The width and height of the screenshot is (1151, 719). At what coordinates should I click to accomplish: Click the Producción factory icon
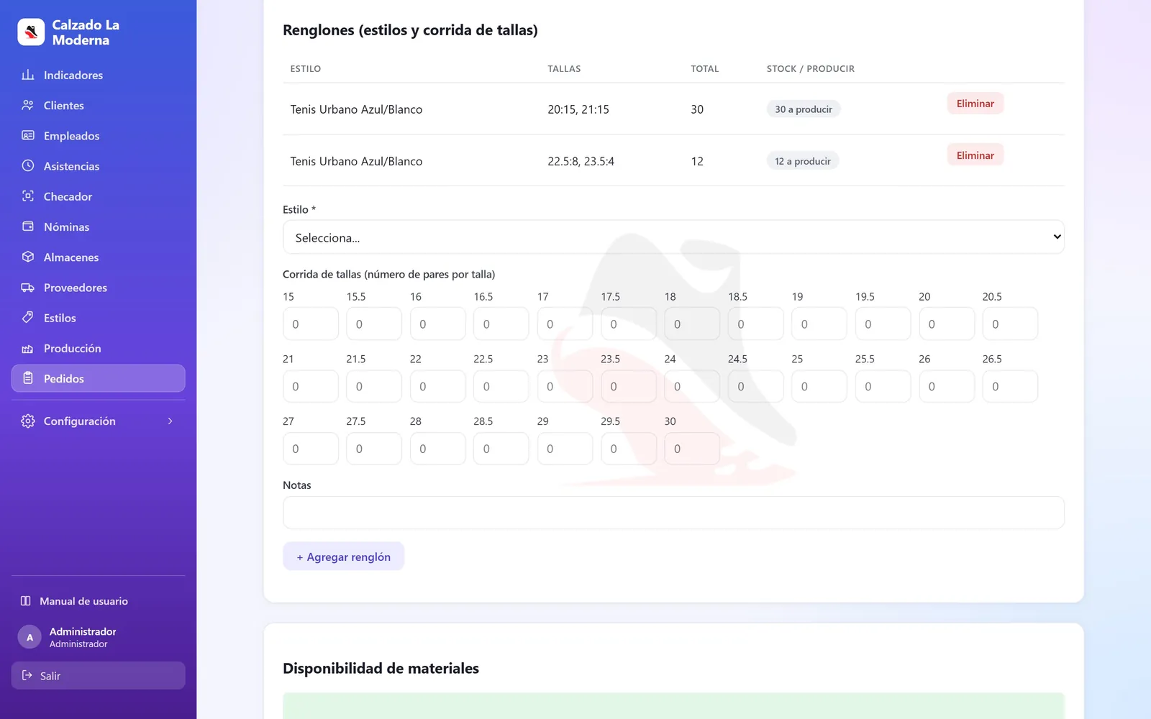[x=28, y=348]
